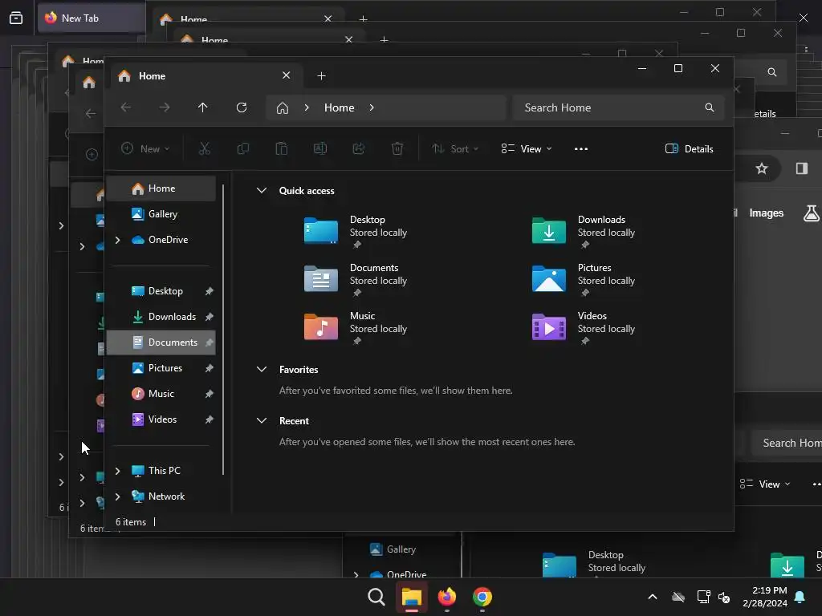The image size is (822, 616).
Task: Click Images link in the browser window behind
Action: coord(766,213)
